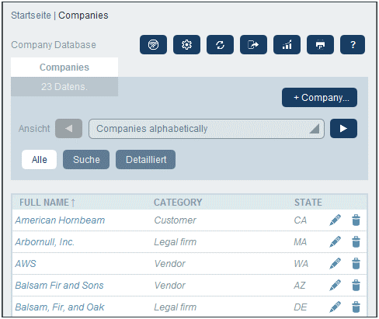Select the Companies tab
Image resolution: width=379 pixels, height=319 pixels.
[x=64, y=68]
